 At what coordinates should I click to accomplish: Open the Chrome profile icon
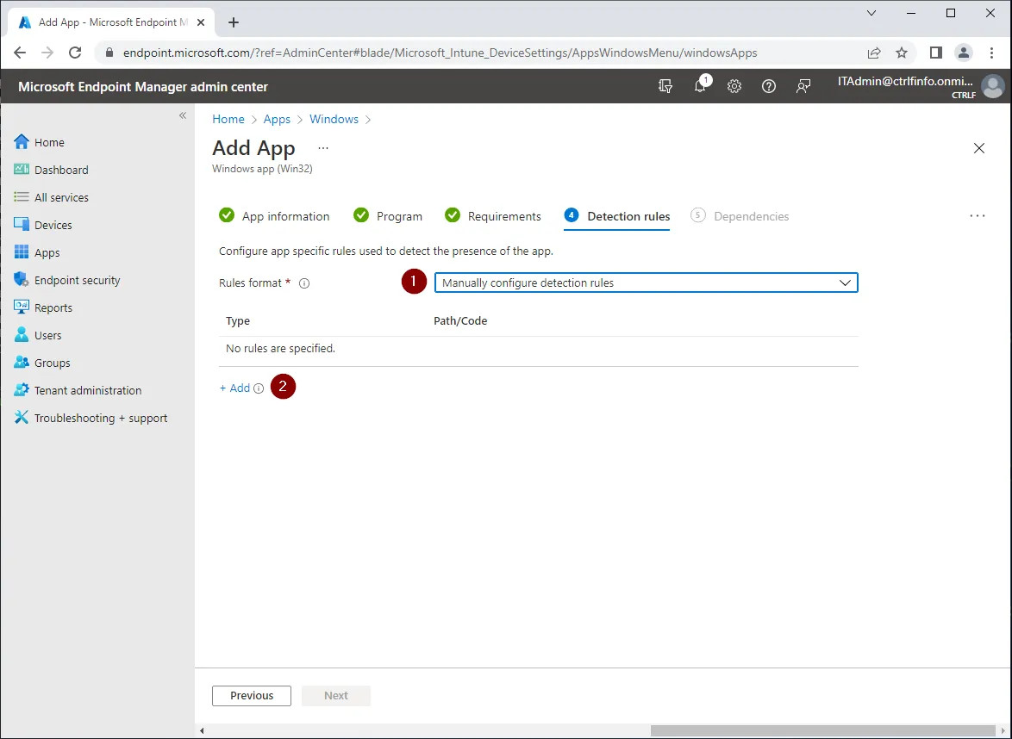(x=964, y=53)
